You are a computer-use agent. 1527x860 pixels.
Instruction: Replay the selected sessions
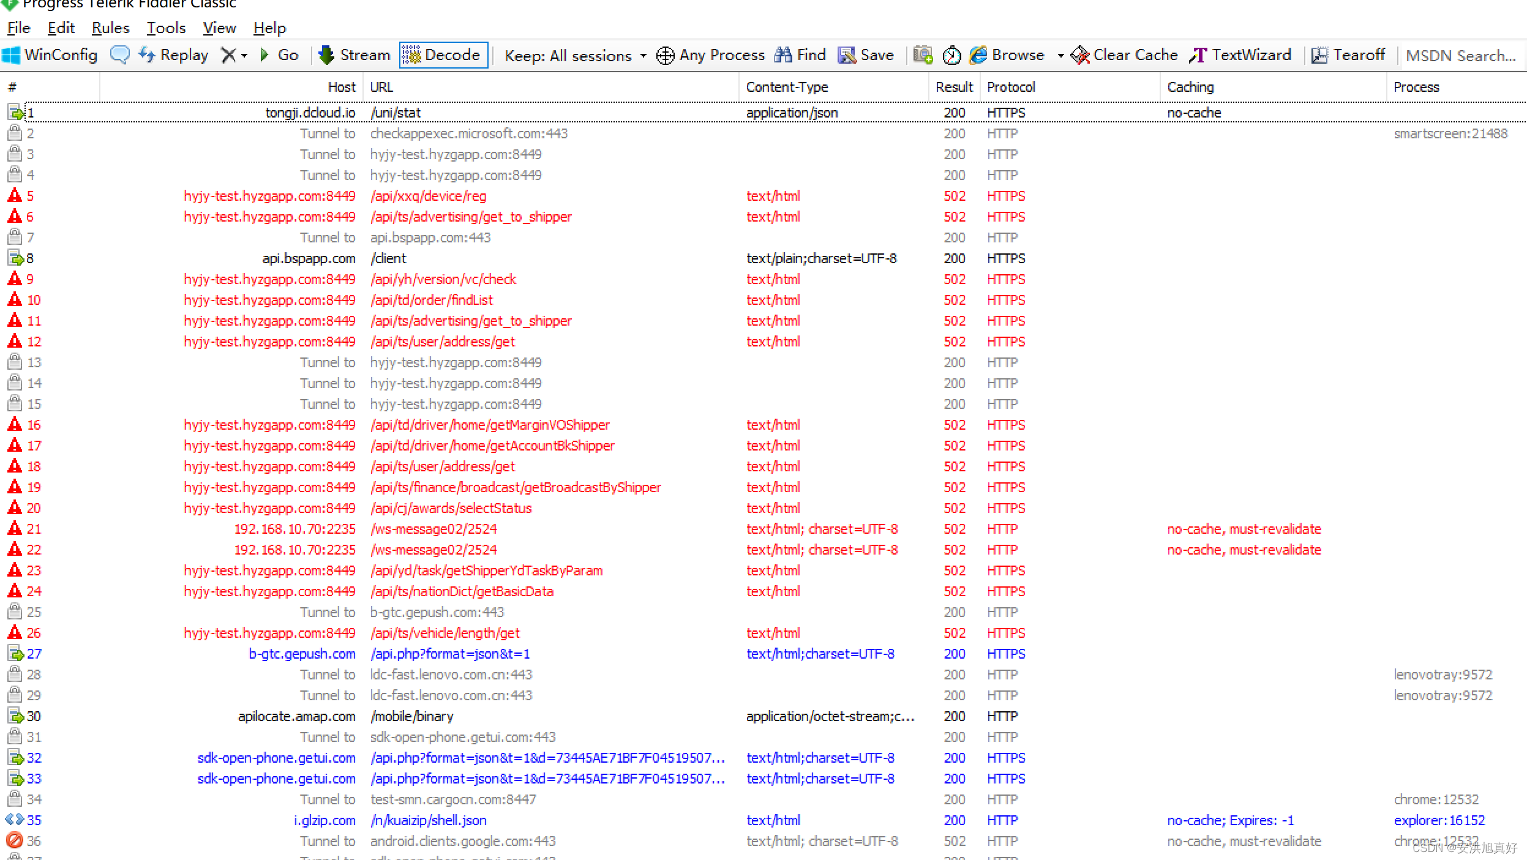click(174, 55)
